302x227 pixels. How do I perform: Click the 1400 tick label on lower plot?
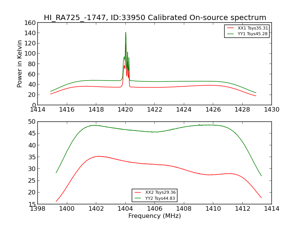67,209
